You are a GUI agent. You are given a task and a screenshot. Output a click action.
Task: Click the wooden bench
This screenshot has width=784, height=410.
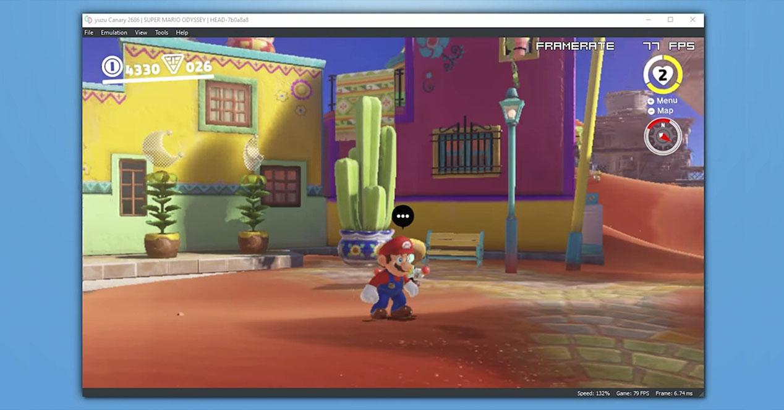[454, 247]
